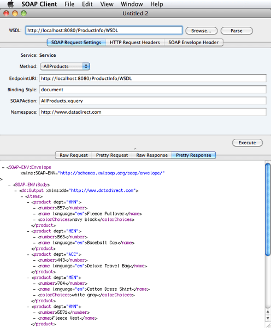Screen dimensions: 271x328
Task: Click the Untitled 2 window title
Action: click(135, 13)
